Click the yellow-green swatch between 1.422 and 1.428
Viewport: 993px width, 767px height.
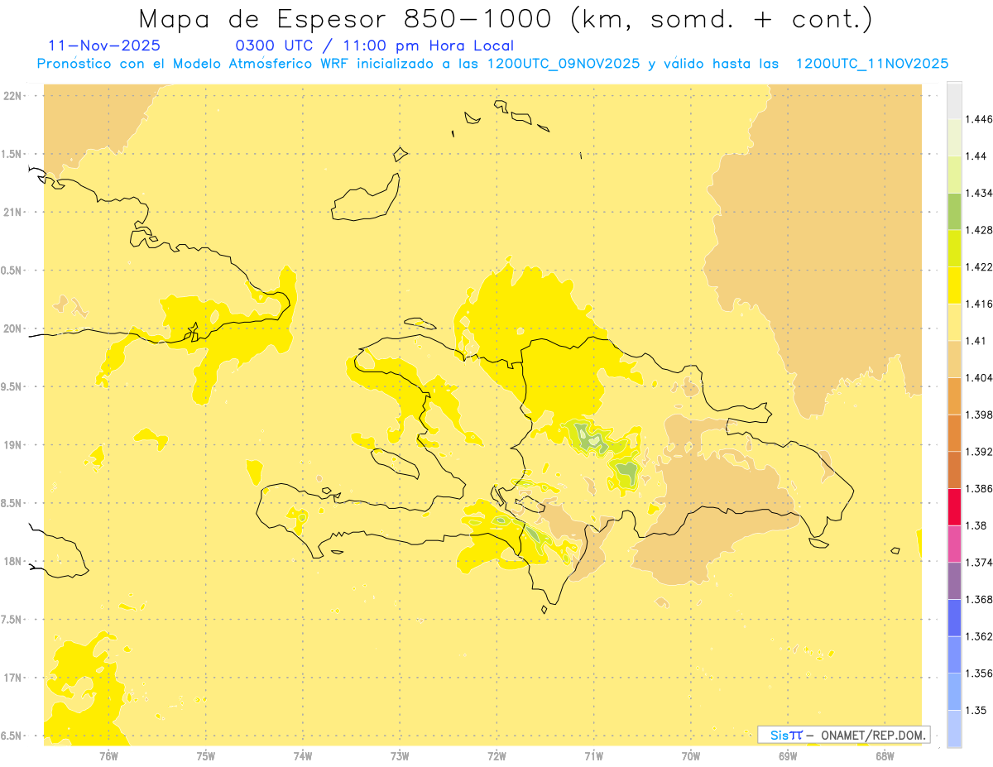[x=954, y=248]
